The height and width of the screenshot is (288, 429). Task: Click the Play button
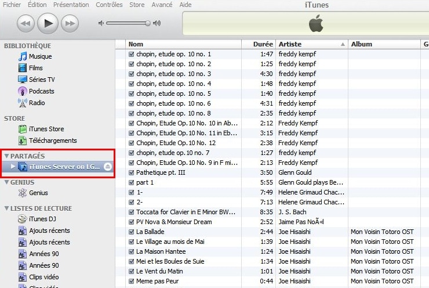(x=48, y=24)
